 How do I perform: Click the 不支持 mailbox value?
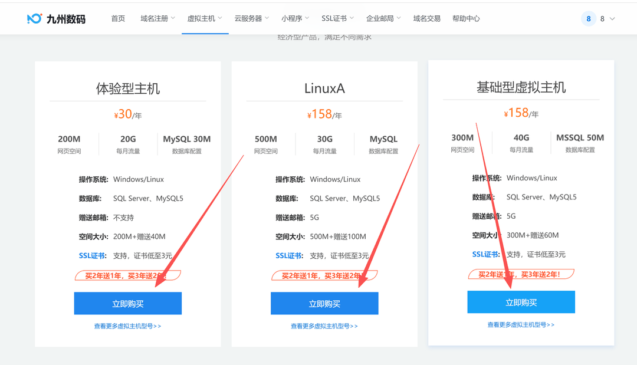(x=123, y=218)
